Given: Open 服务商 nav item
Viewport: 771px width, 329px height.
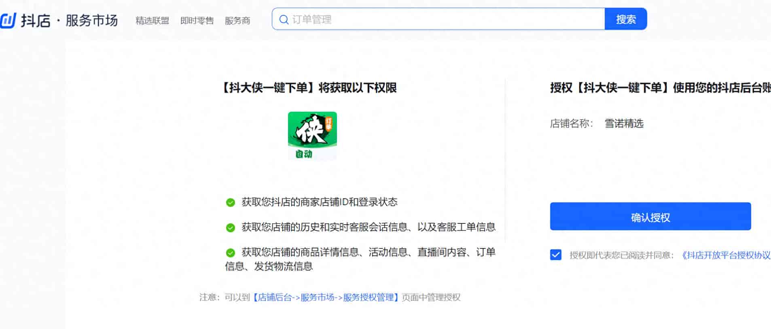Looking at the screenshot, I should [237, 21].
